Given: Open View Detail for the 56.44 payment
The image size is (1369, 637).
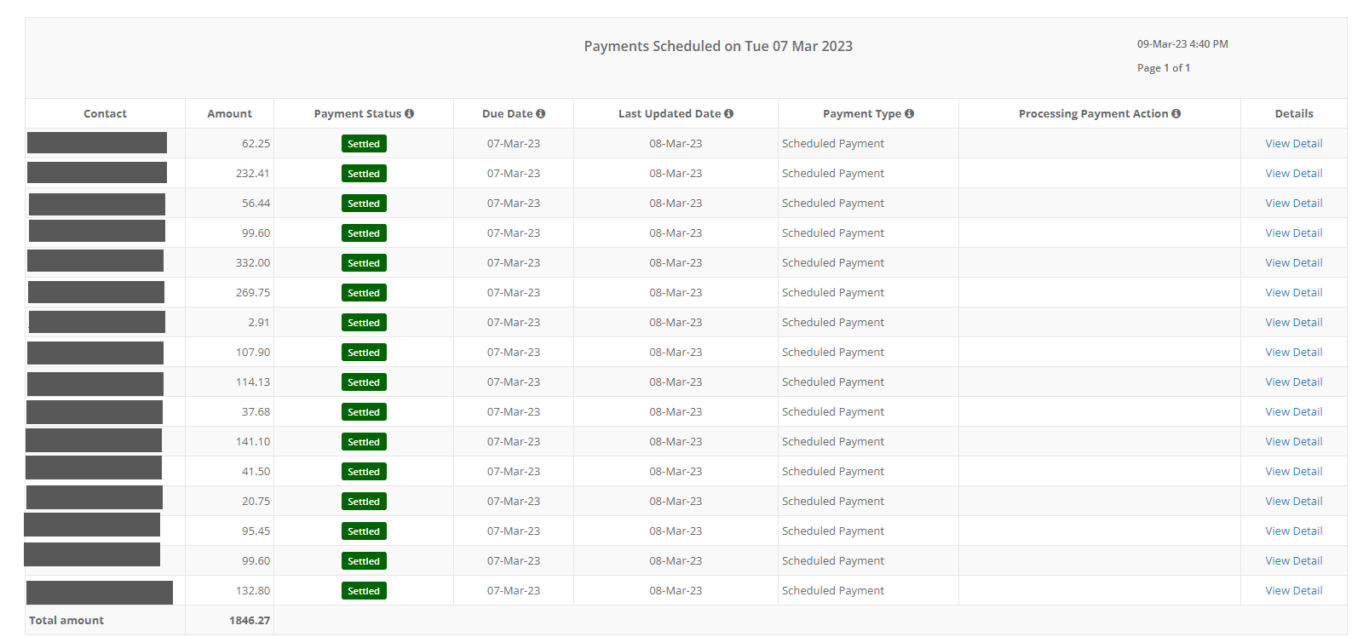Looking at the screenshot, I should pyautogui.click(x=1294, y=203).
